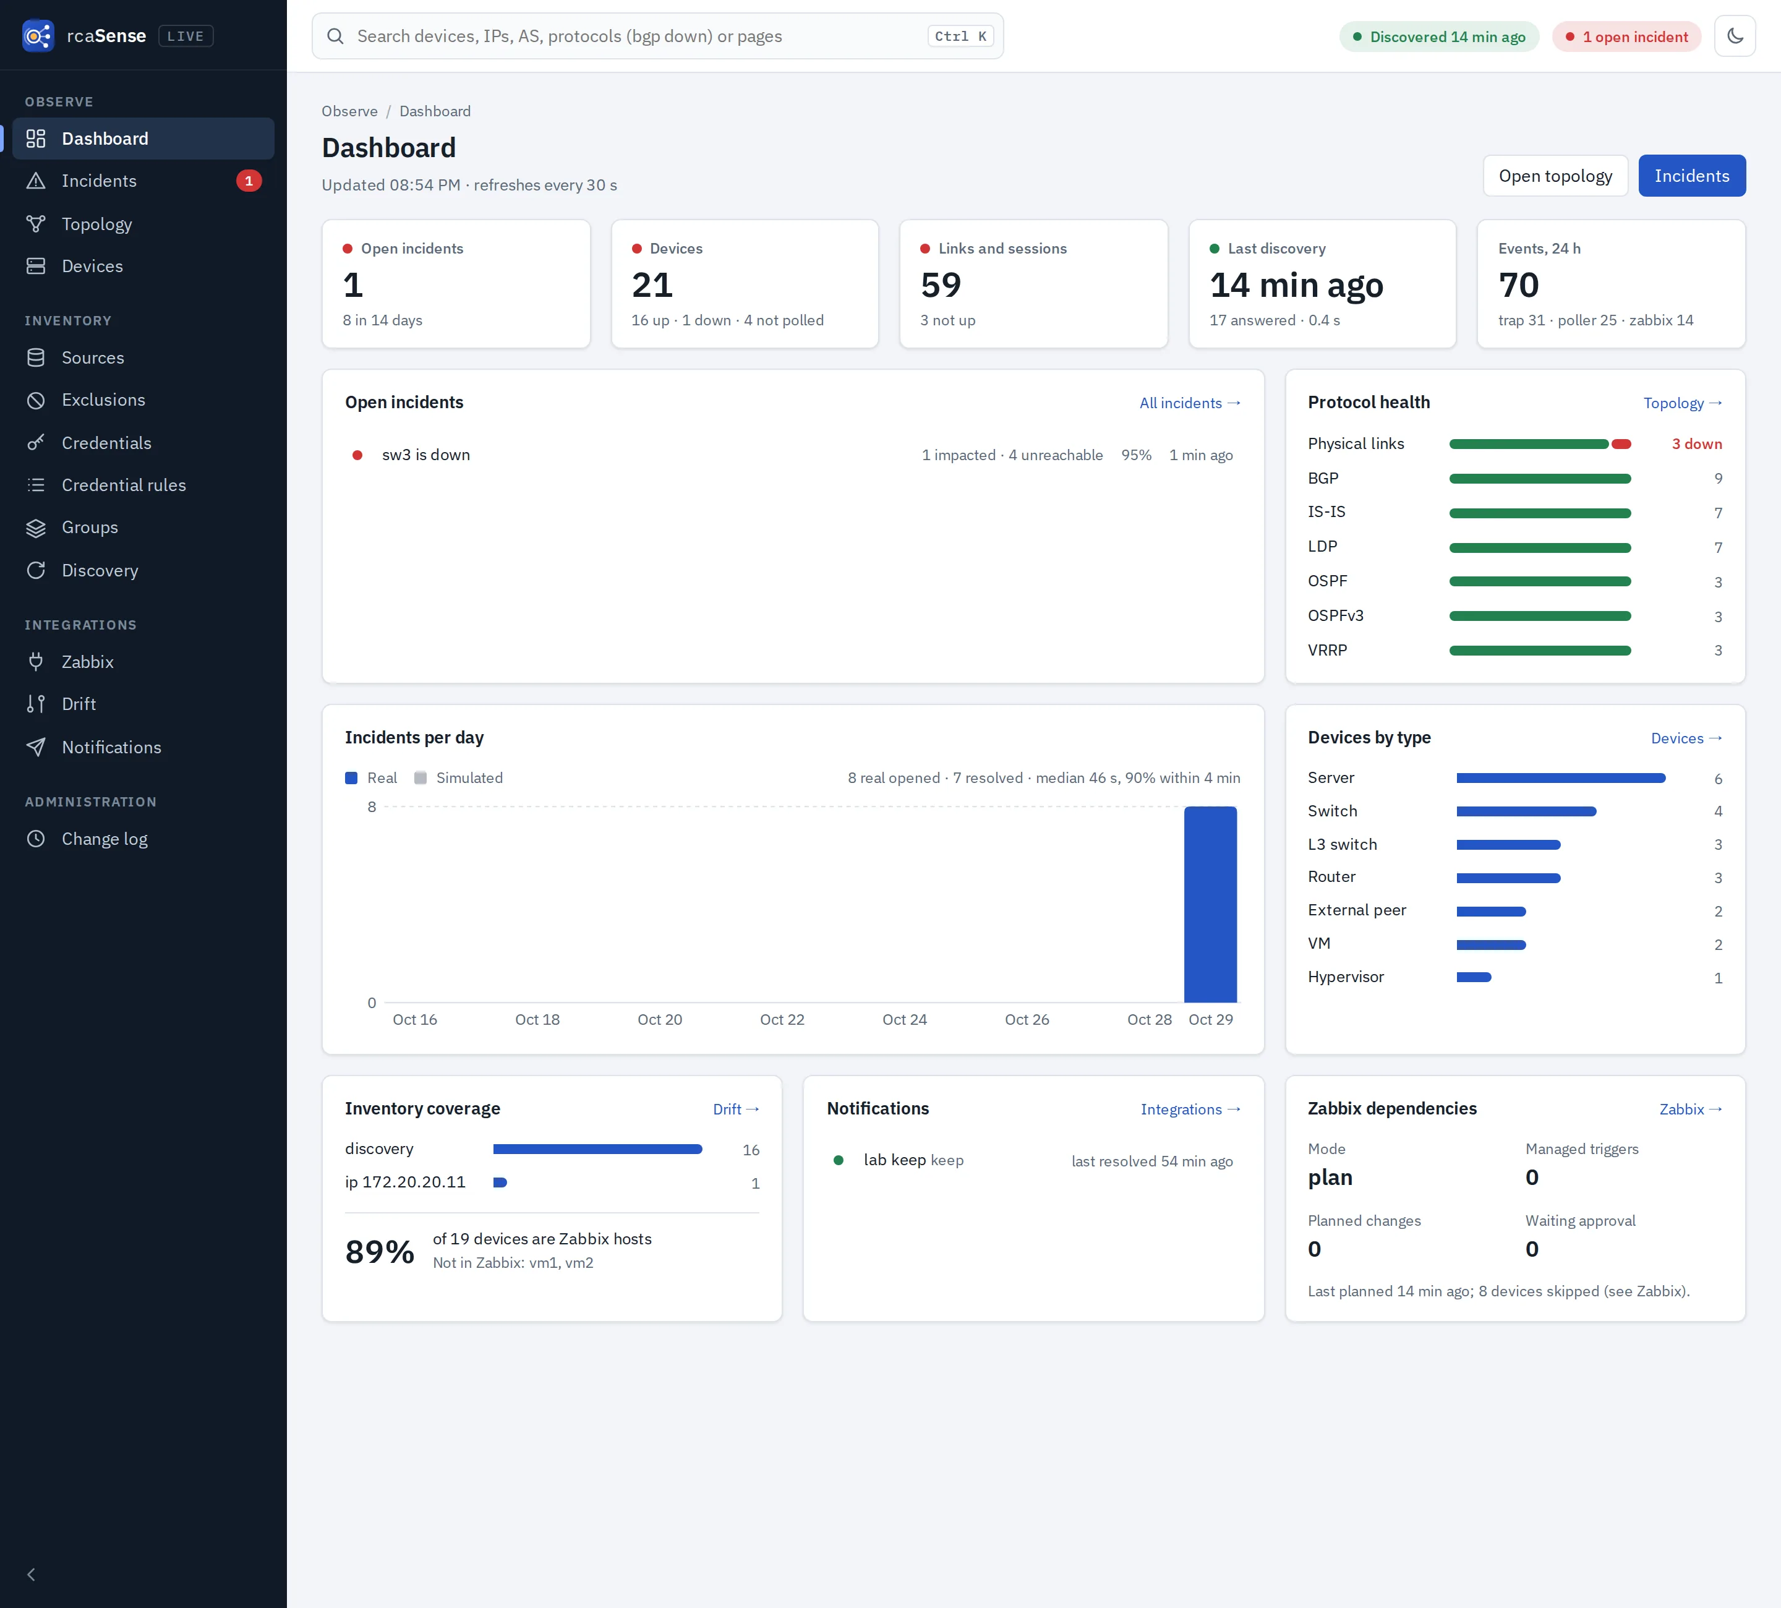Viewport: 1781px width, 1608px height.
Task: Click the Topology graph icon
Action: pyautogui.click(x=35, y=225)
